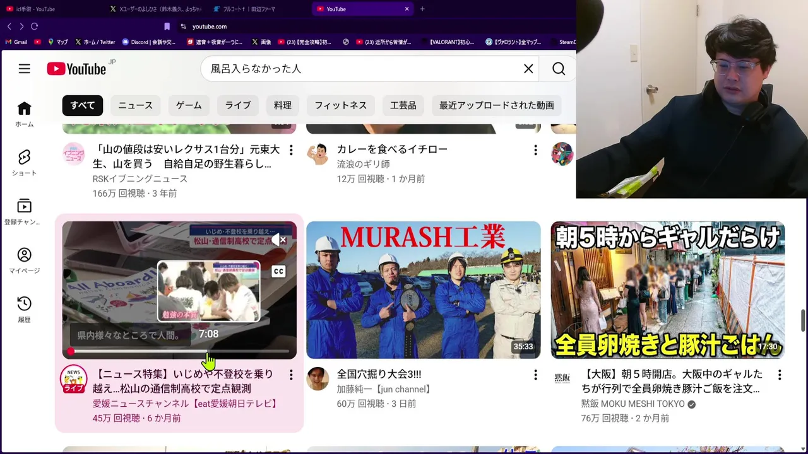808x454 pixels.
Task: Toggle CC subtitles on preview video
Action: pyautogui.click(x=278, y=272)
